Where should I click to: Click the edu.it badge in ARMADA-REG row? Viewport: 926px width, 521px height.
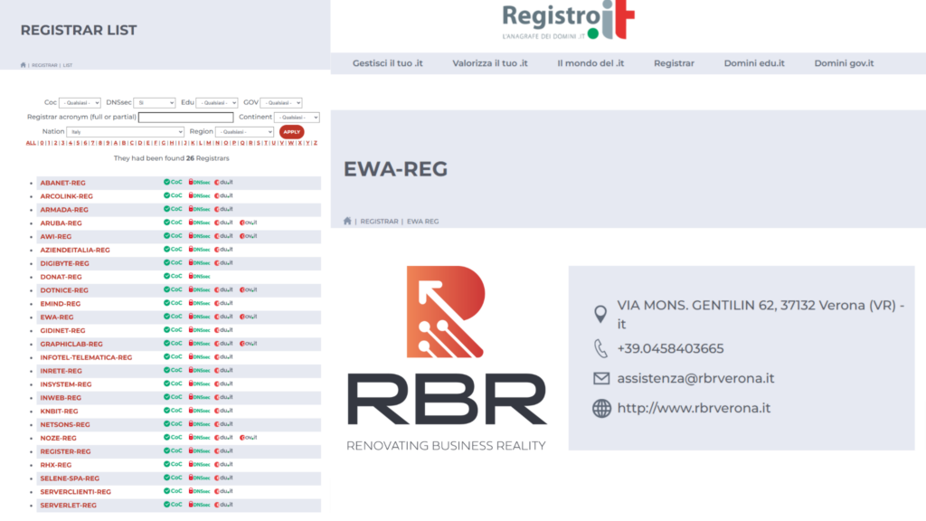click(x=224, y=209)
